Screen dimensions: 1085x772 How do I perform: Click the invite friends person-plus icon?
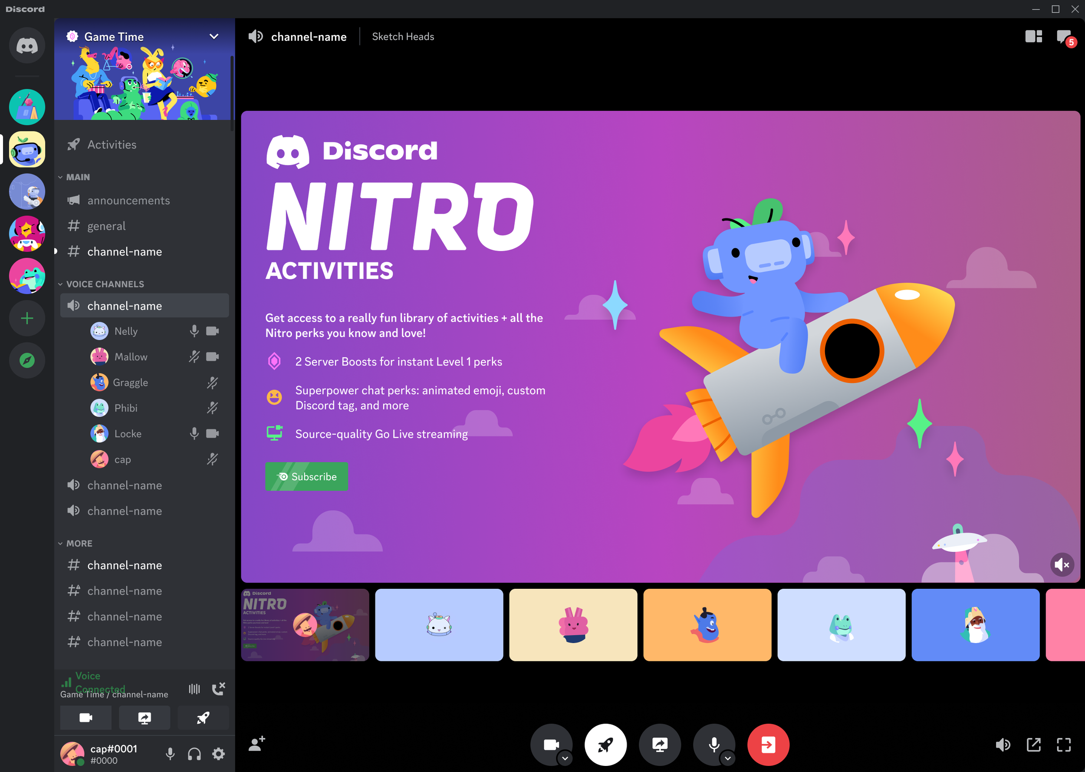[x=257, y=744]
